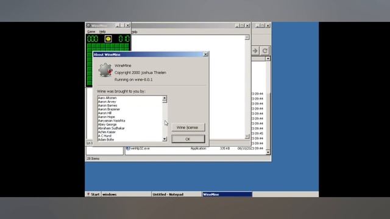Switch to Untitled - Notepad taskbar item
Image resolution: width=390 pixels, height=219 pixels.
[x=177, y=195]
